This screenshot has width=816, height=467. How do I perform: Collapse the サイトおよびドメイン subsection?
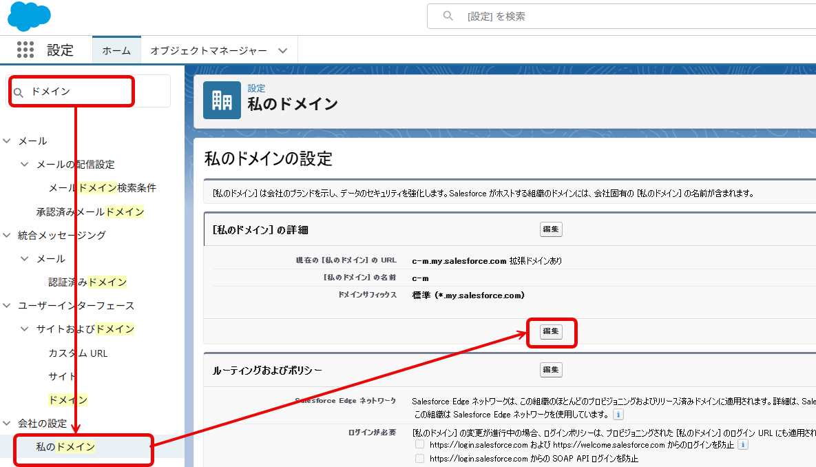25,329
